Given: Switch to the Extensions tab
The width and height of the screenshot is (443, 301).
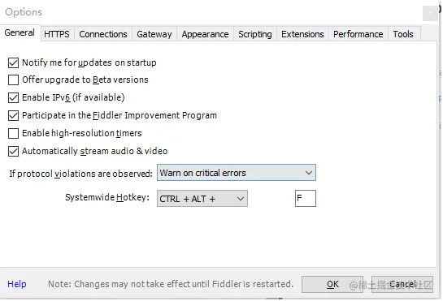Looking at the screenshot, I should pyautogui.click(x=302, y=34).
